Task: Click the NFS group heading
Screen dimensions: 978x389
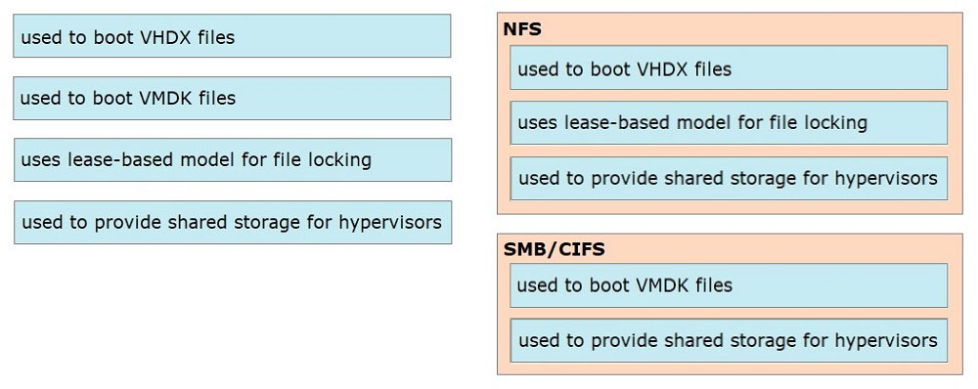Action: pyautogui.click(x=522, y=29)
